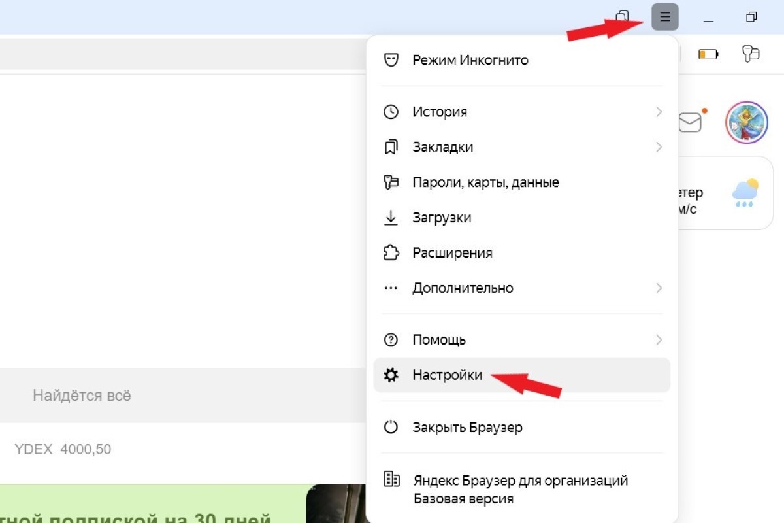Select the download arrow icon beside Загрузки

point(391,218)
